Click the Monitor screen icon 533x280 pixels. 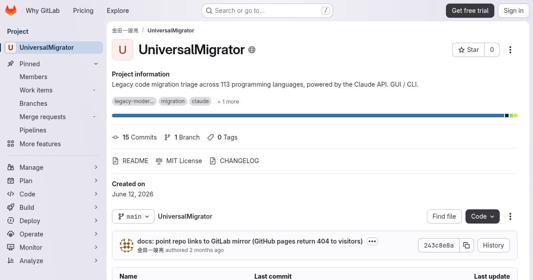[x=11, y=248]
